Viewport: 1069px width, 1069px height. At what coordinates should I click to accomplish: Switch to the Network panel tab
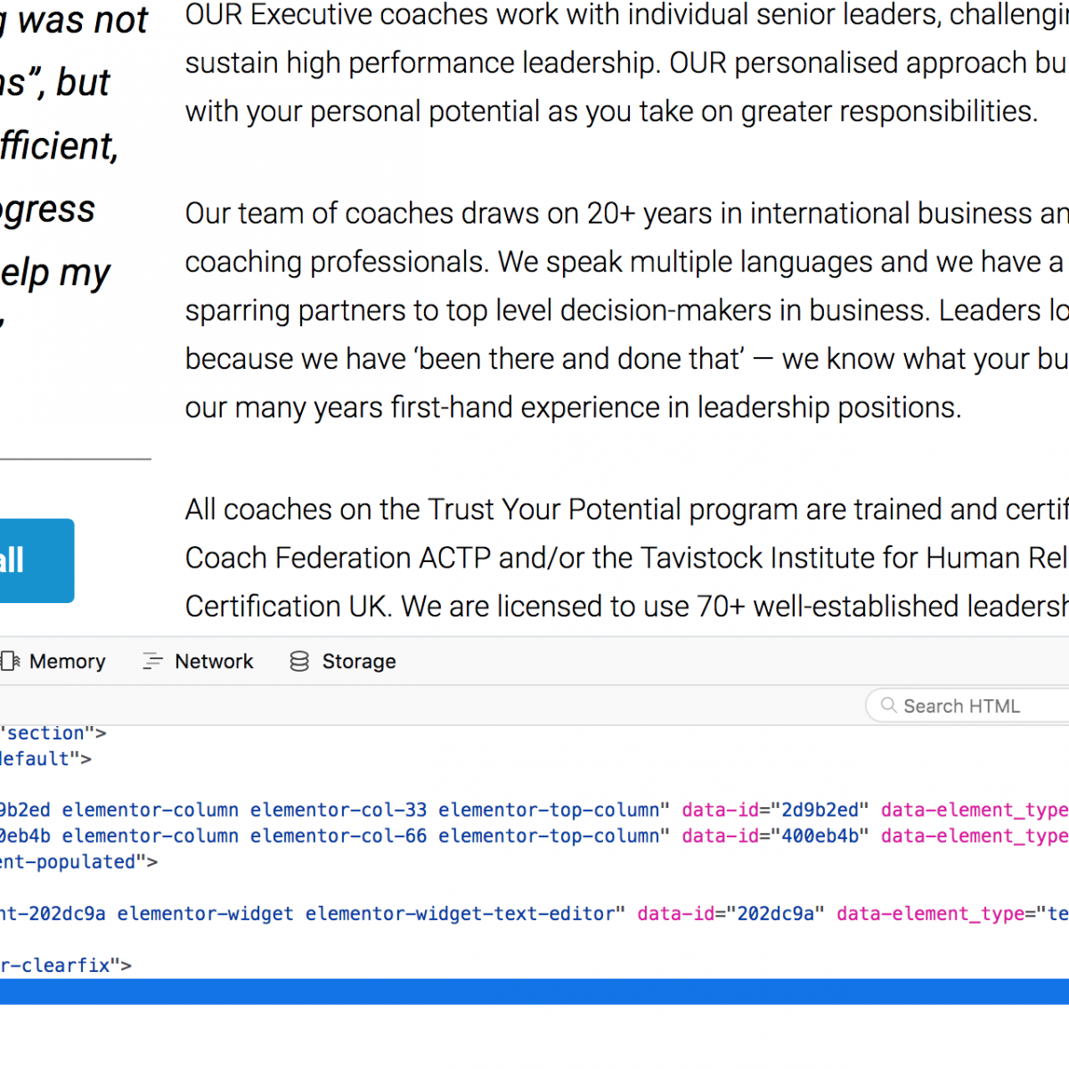[x=198, y=661]
